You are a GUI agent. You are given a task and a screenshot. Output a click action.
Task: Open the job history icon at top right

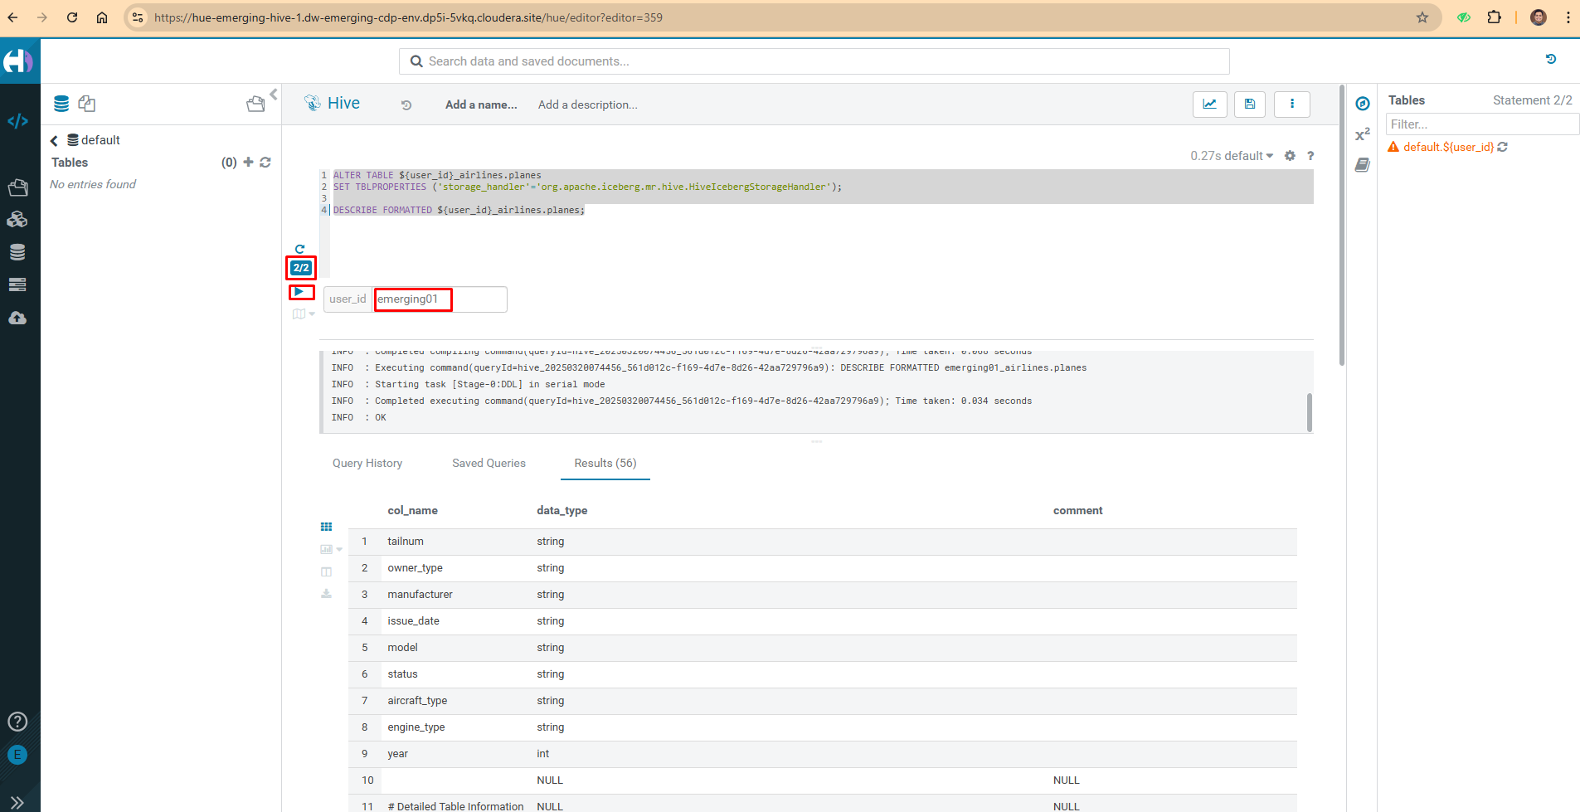point(1551,60)
